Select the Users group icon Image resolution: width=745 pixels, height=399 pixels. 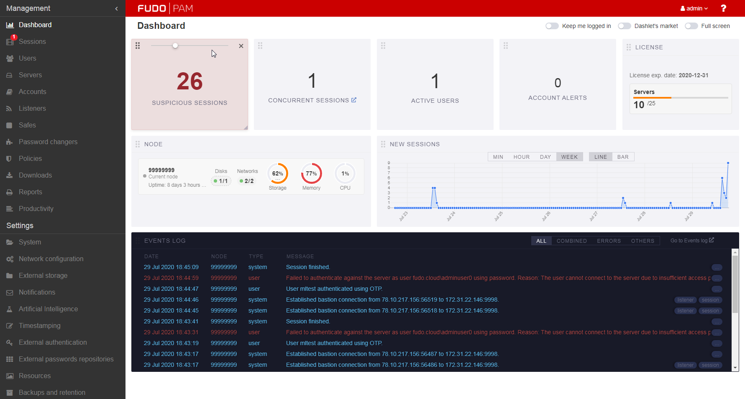[x=10, y=58]
